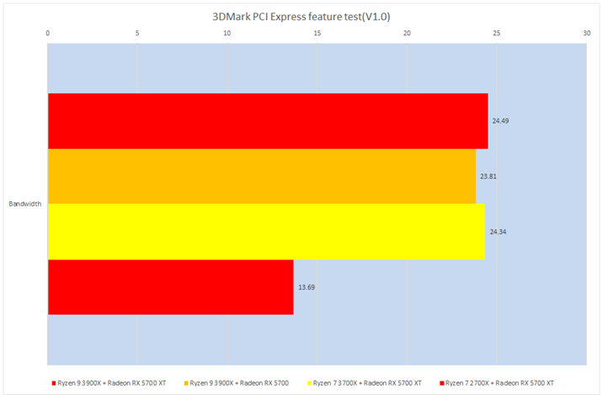Click the red legend swatch for Ryzen 7 2700X
The image size is (602, 395).
442,383
